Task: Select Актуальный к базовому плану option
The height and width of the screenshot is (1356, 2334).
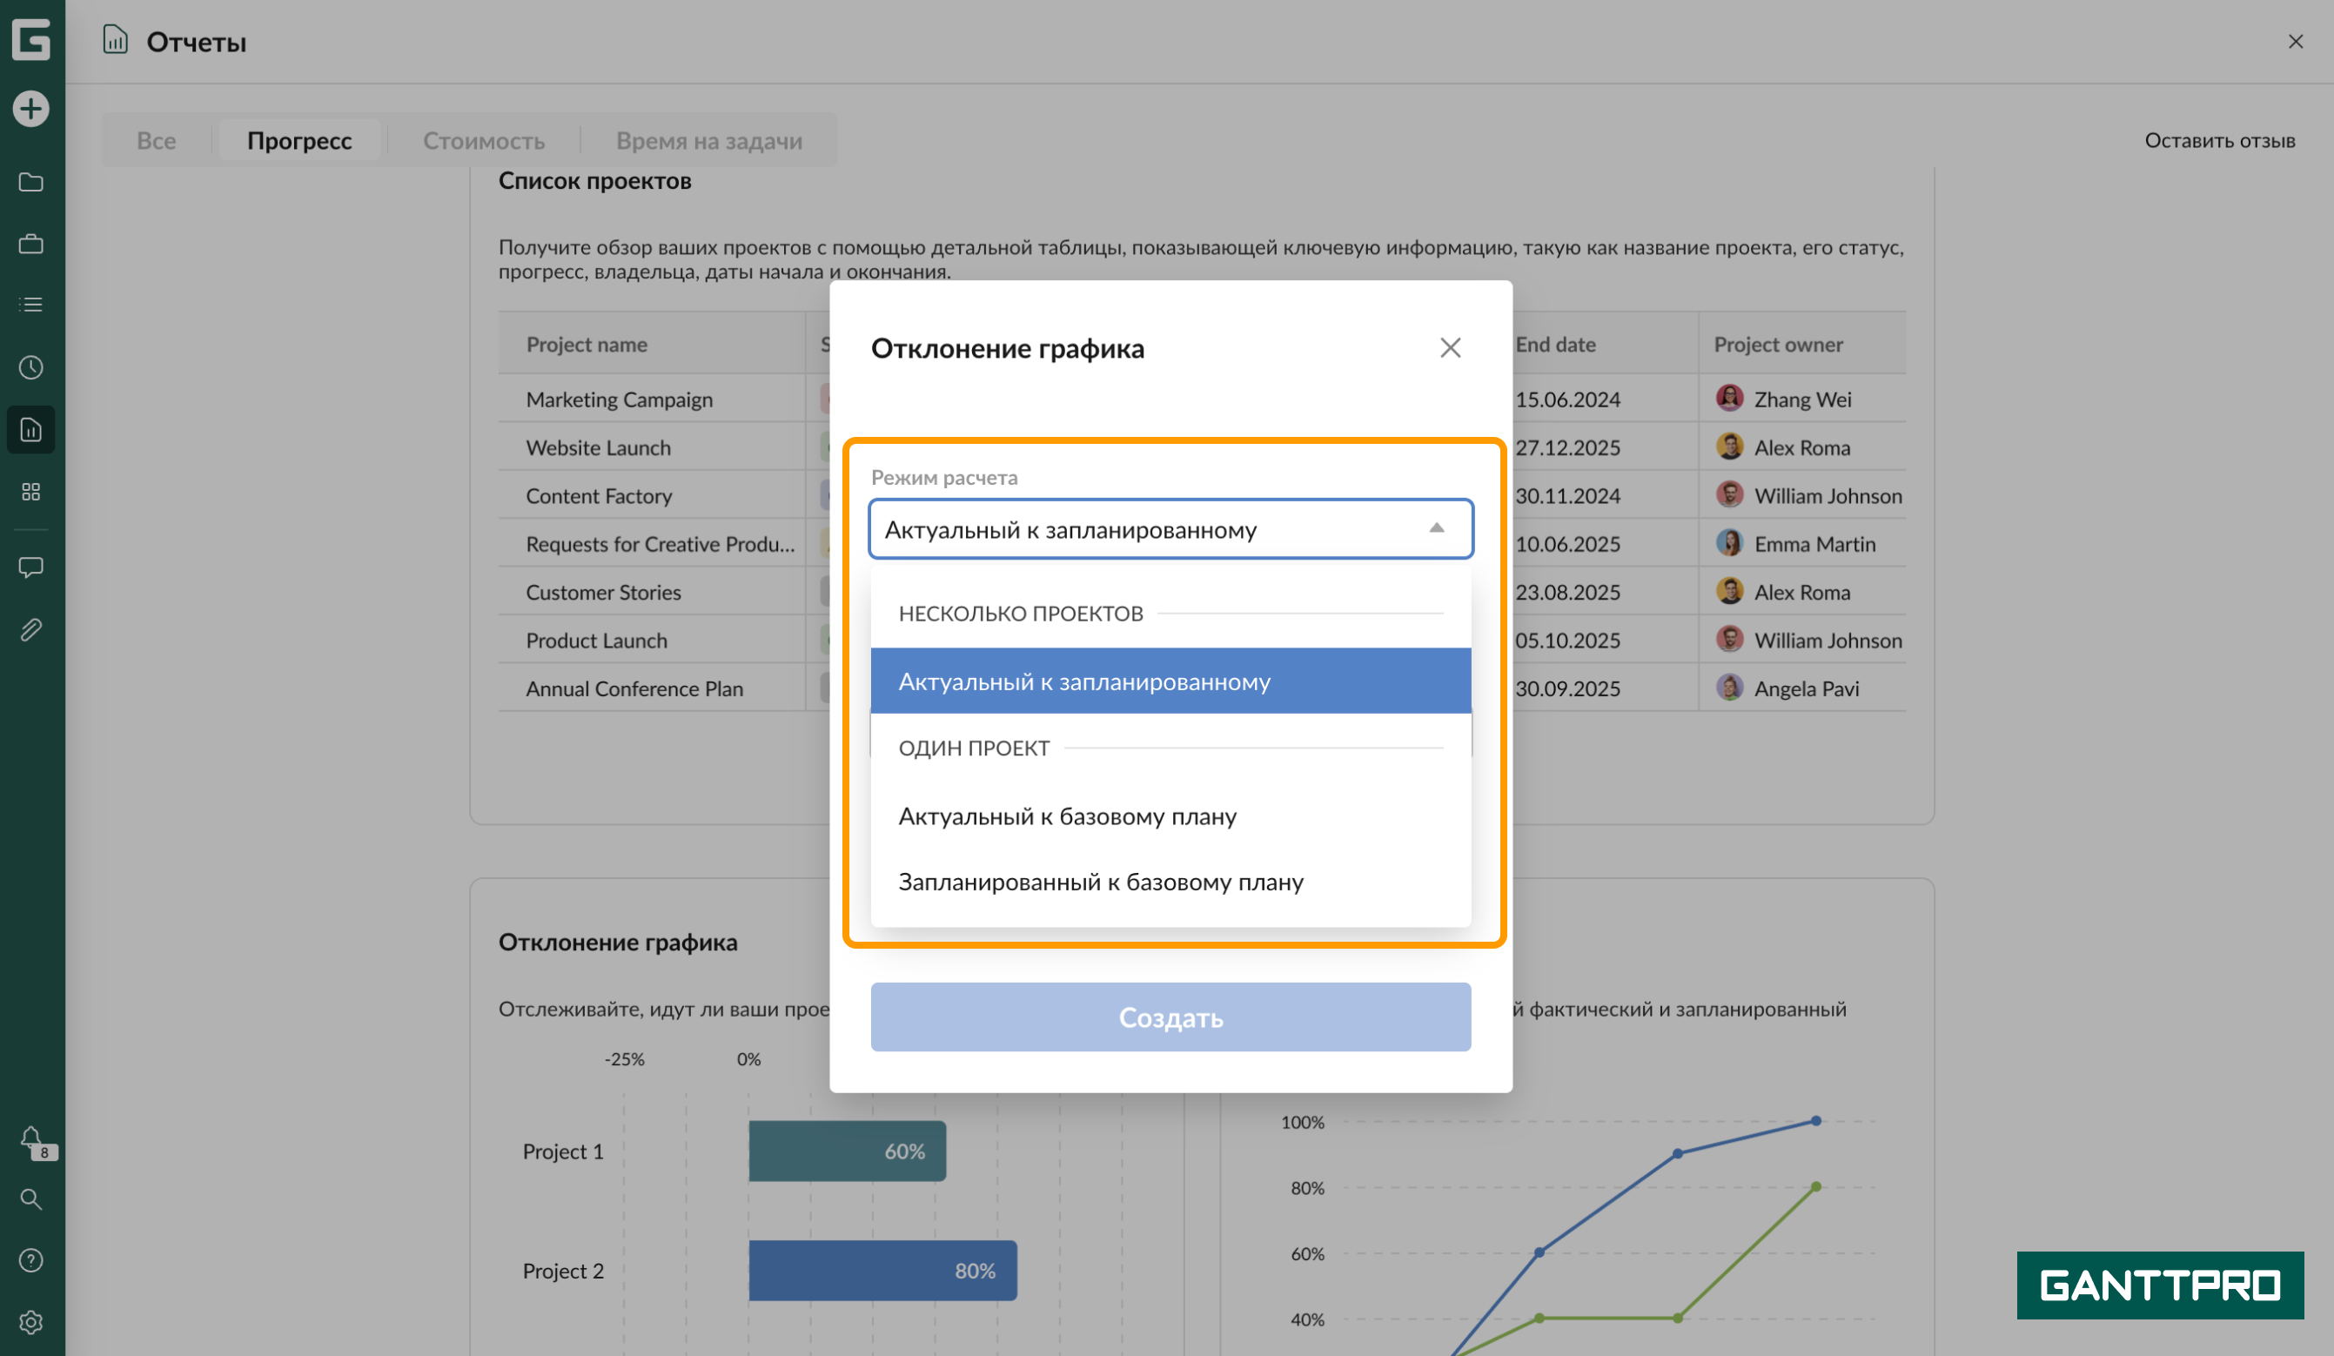Action: pos(1067,817)
